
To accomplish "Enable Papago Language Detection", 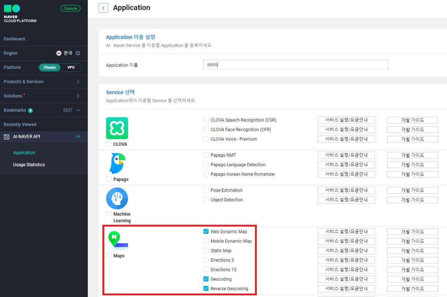I will point(206,165).
